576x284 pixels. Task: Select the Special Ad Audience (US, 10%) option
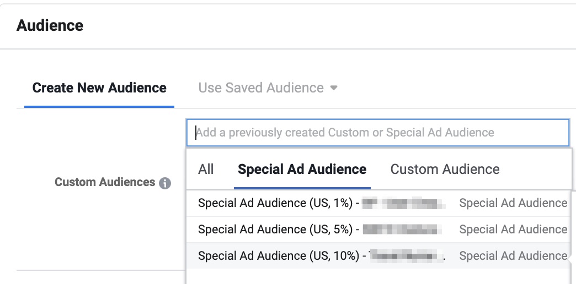pyautogui.click(x=278, y=256)
